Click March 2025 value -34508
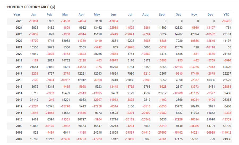 click(65, 21)
